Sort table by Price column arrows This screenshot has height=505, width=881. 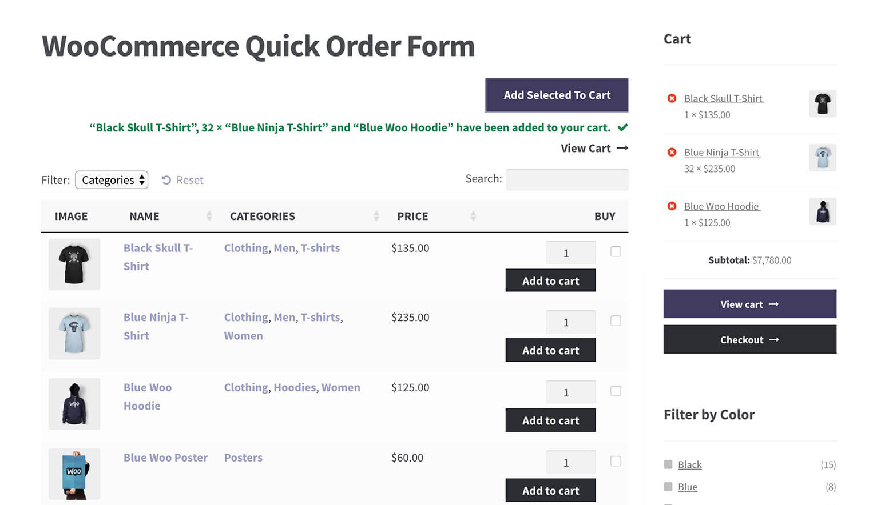(x=473, y=216)
